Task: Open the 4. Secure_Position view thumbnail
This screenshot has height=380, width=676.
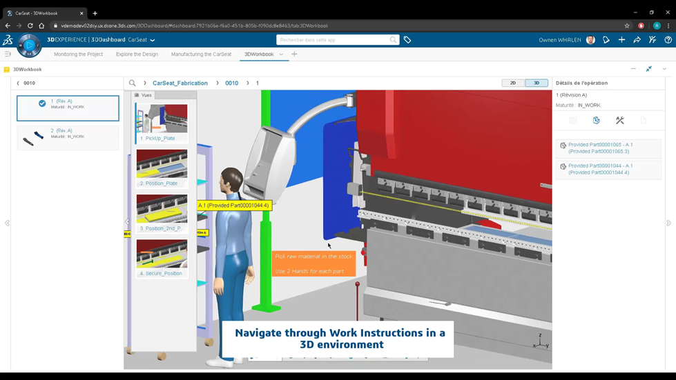Action: pos(162,258)
